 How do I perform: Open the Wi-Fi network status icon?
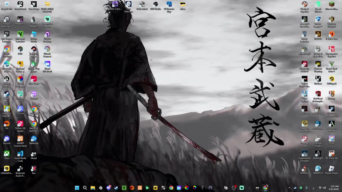click(320, 188)
